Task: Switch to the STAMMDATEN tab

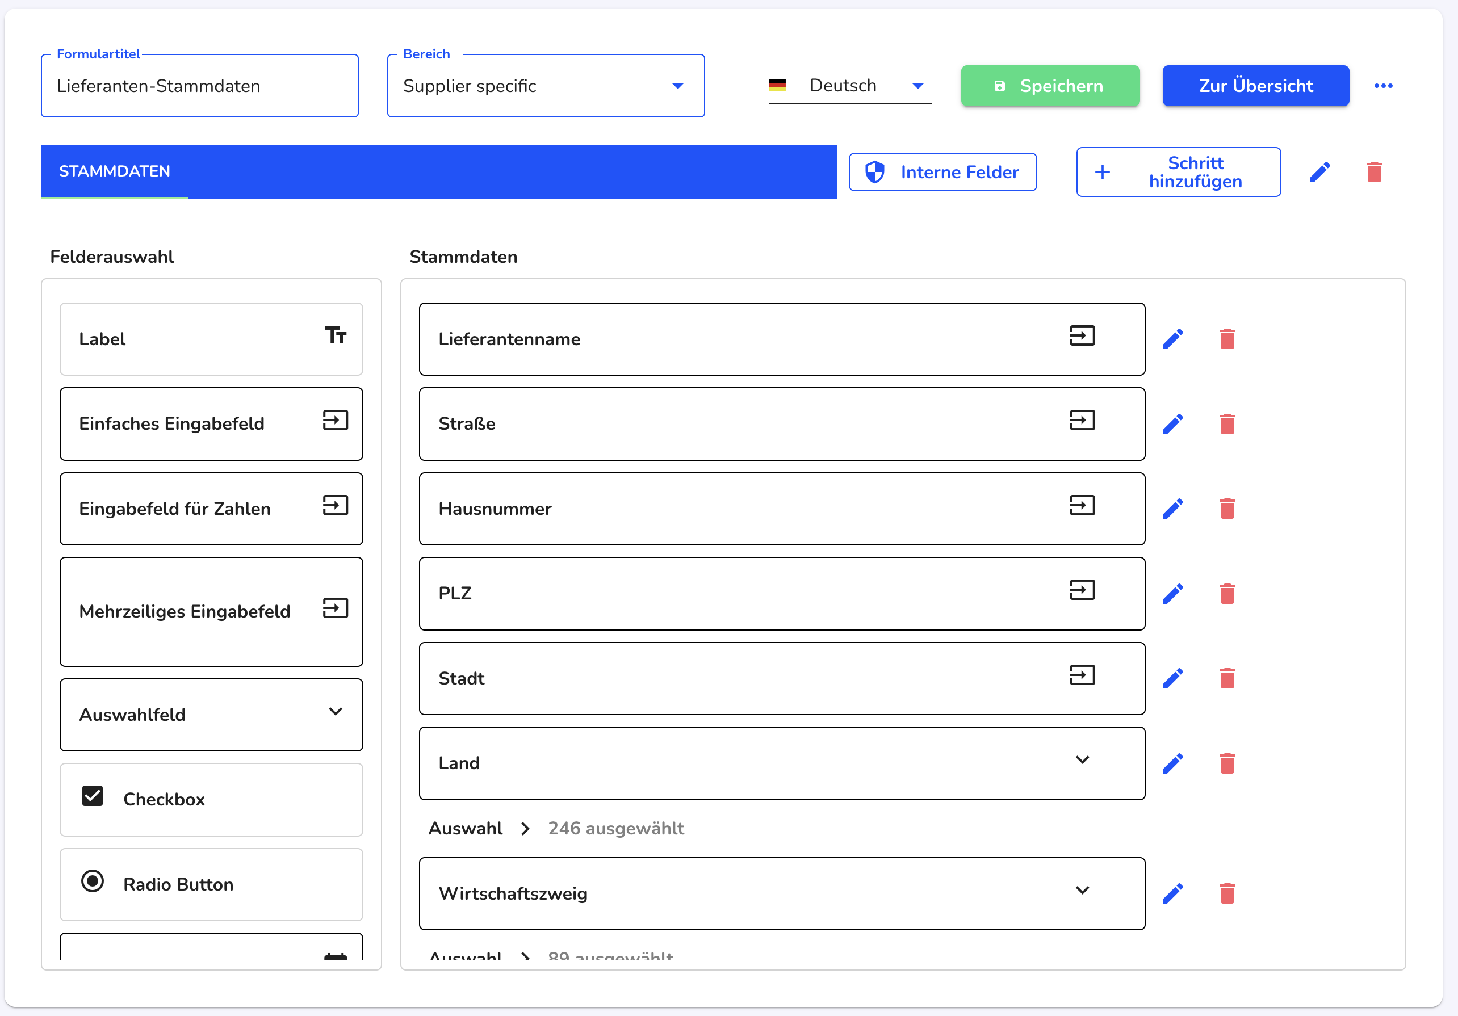Action: (114, 171)
